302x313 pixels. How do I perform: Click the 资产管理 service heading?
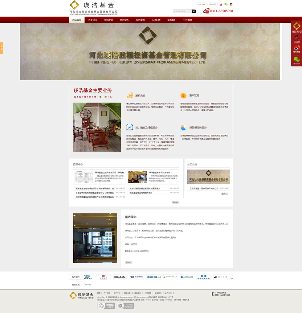click(x=194, y=96)
